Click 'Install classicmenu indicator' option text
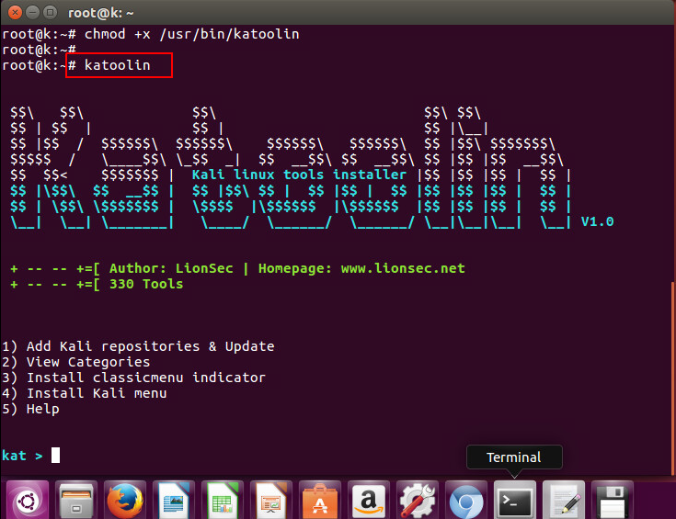Screen dimensions: 676x519 coord(146,378)
